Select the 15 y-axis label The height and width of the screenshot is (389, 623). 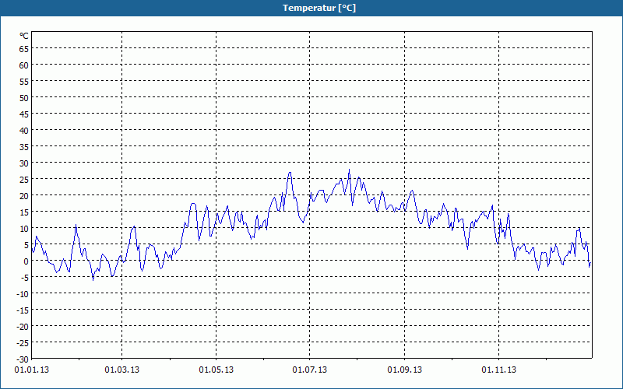[x=24, y=212]
